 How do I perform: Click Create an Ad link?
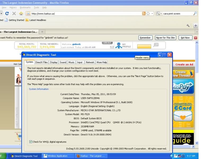(x=184, y=64)
